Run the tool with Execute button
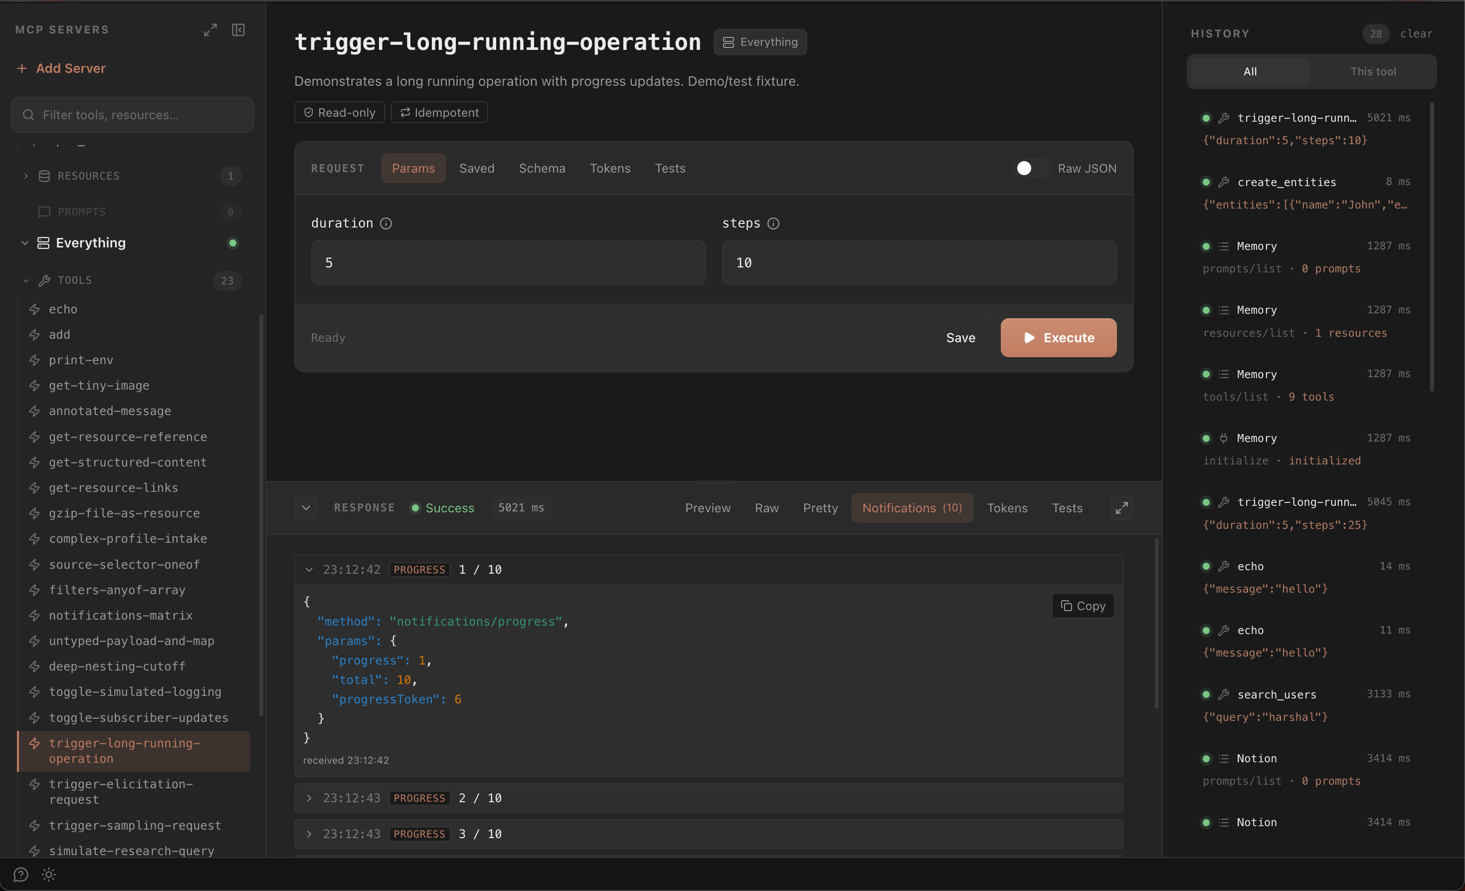This screenshot has height=891, width=1465. (1058, 338)
